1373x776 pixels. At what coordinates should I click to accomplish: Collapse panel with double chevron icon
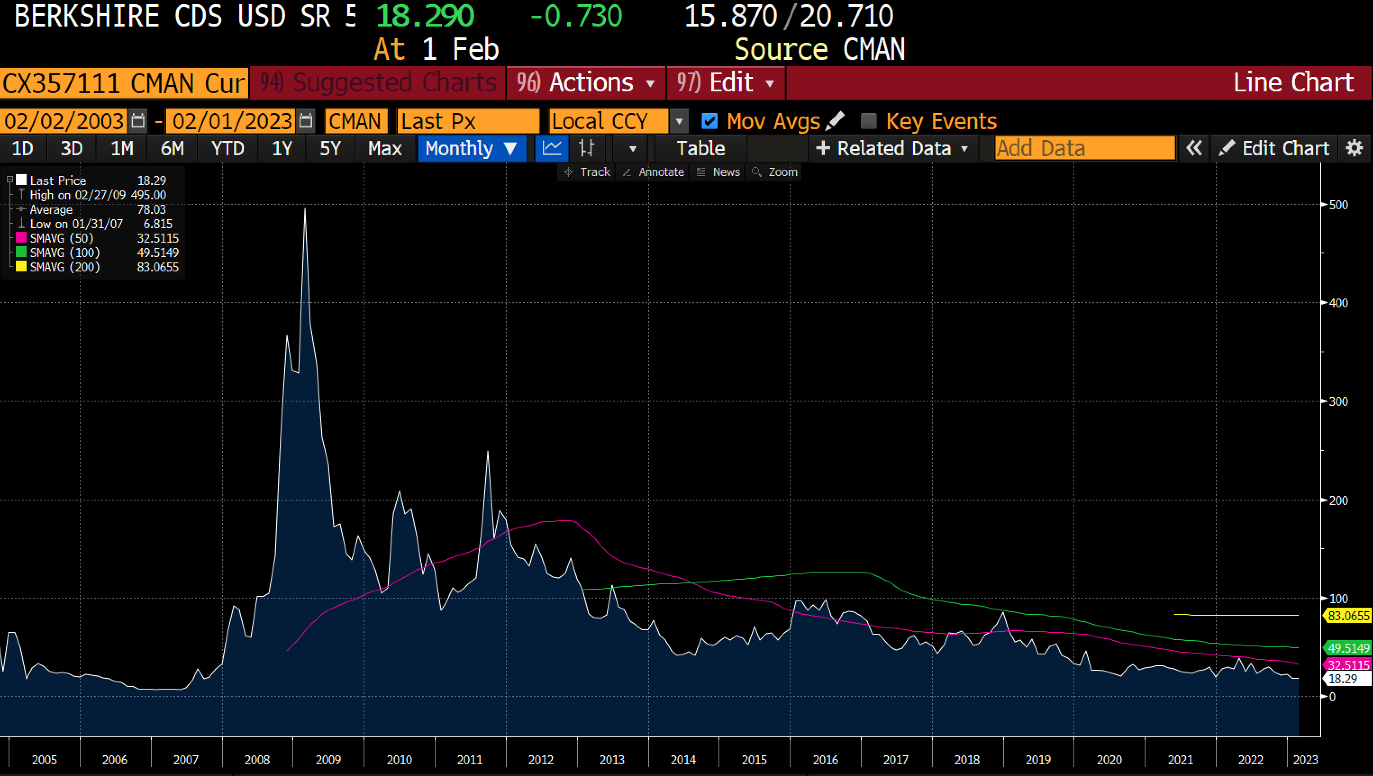1193,148
